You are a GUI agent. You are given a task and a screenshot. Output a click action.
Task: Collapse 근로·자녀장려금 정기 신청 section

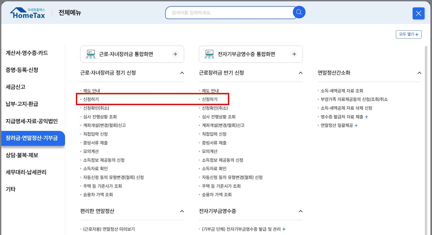pos(182,73)
